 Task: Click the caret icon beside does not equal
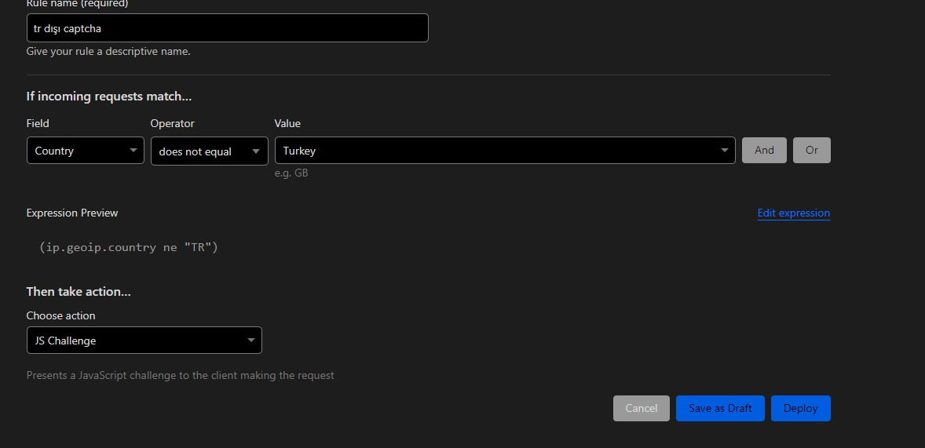pyautogui.click(x=256, y=151)
